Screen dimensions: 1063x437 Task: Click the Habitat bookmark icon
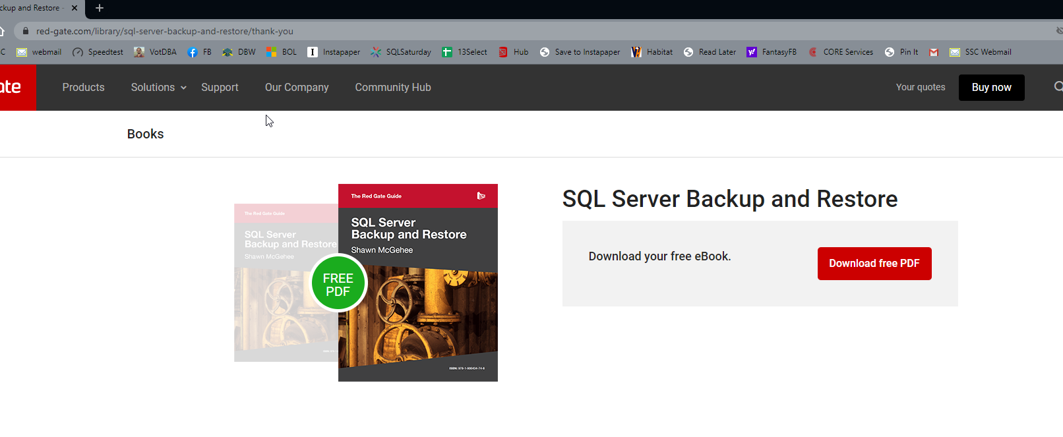(x=636, y=52)
